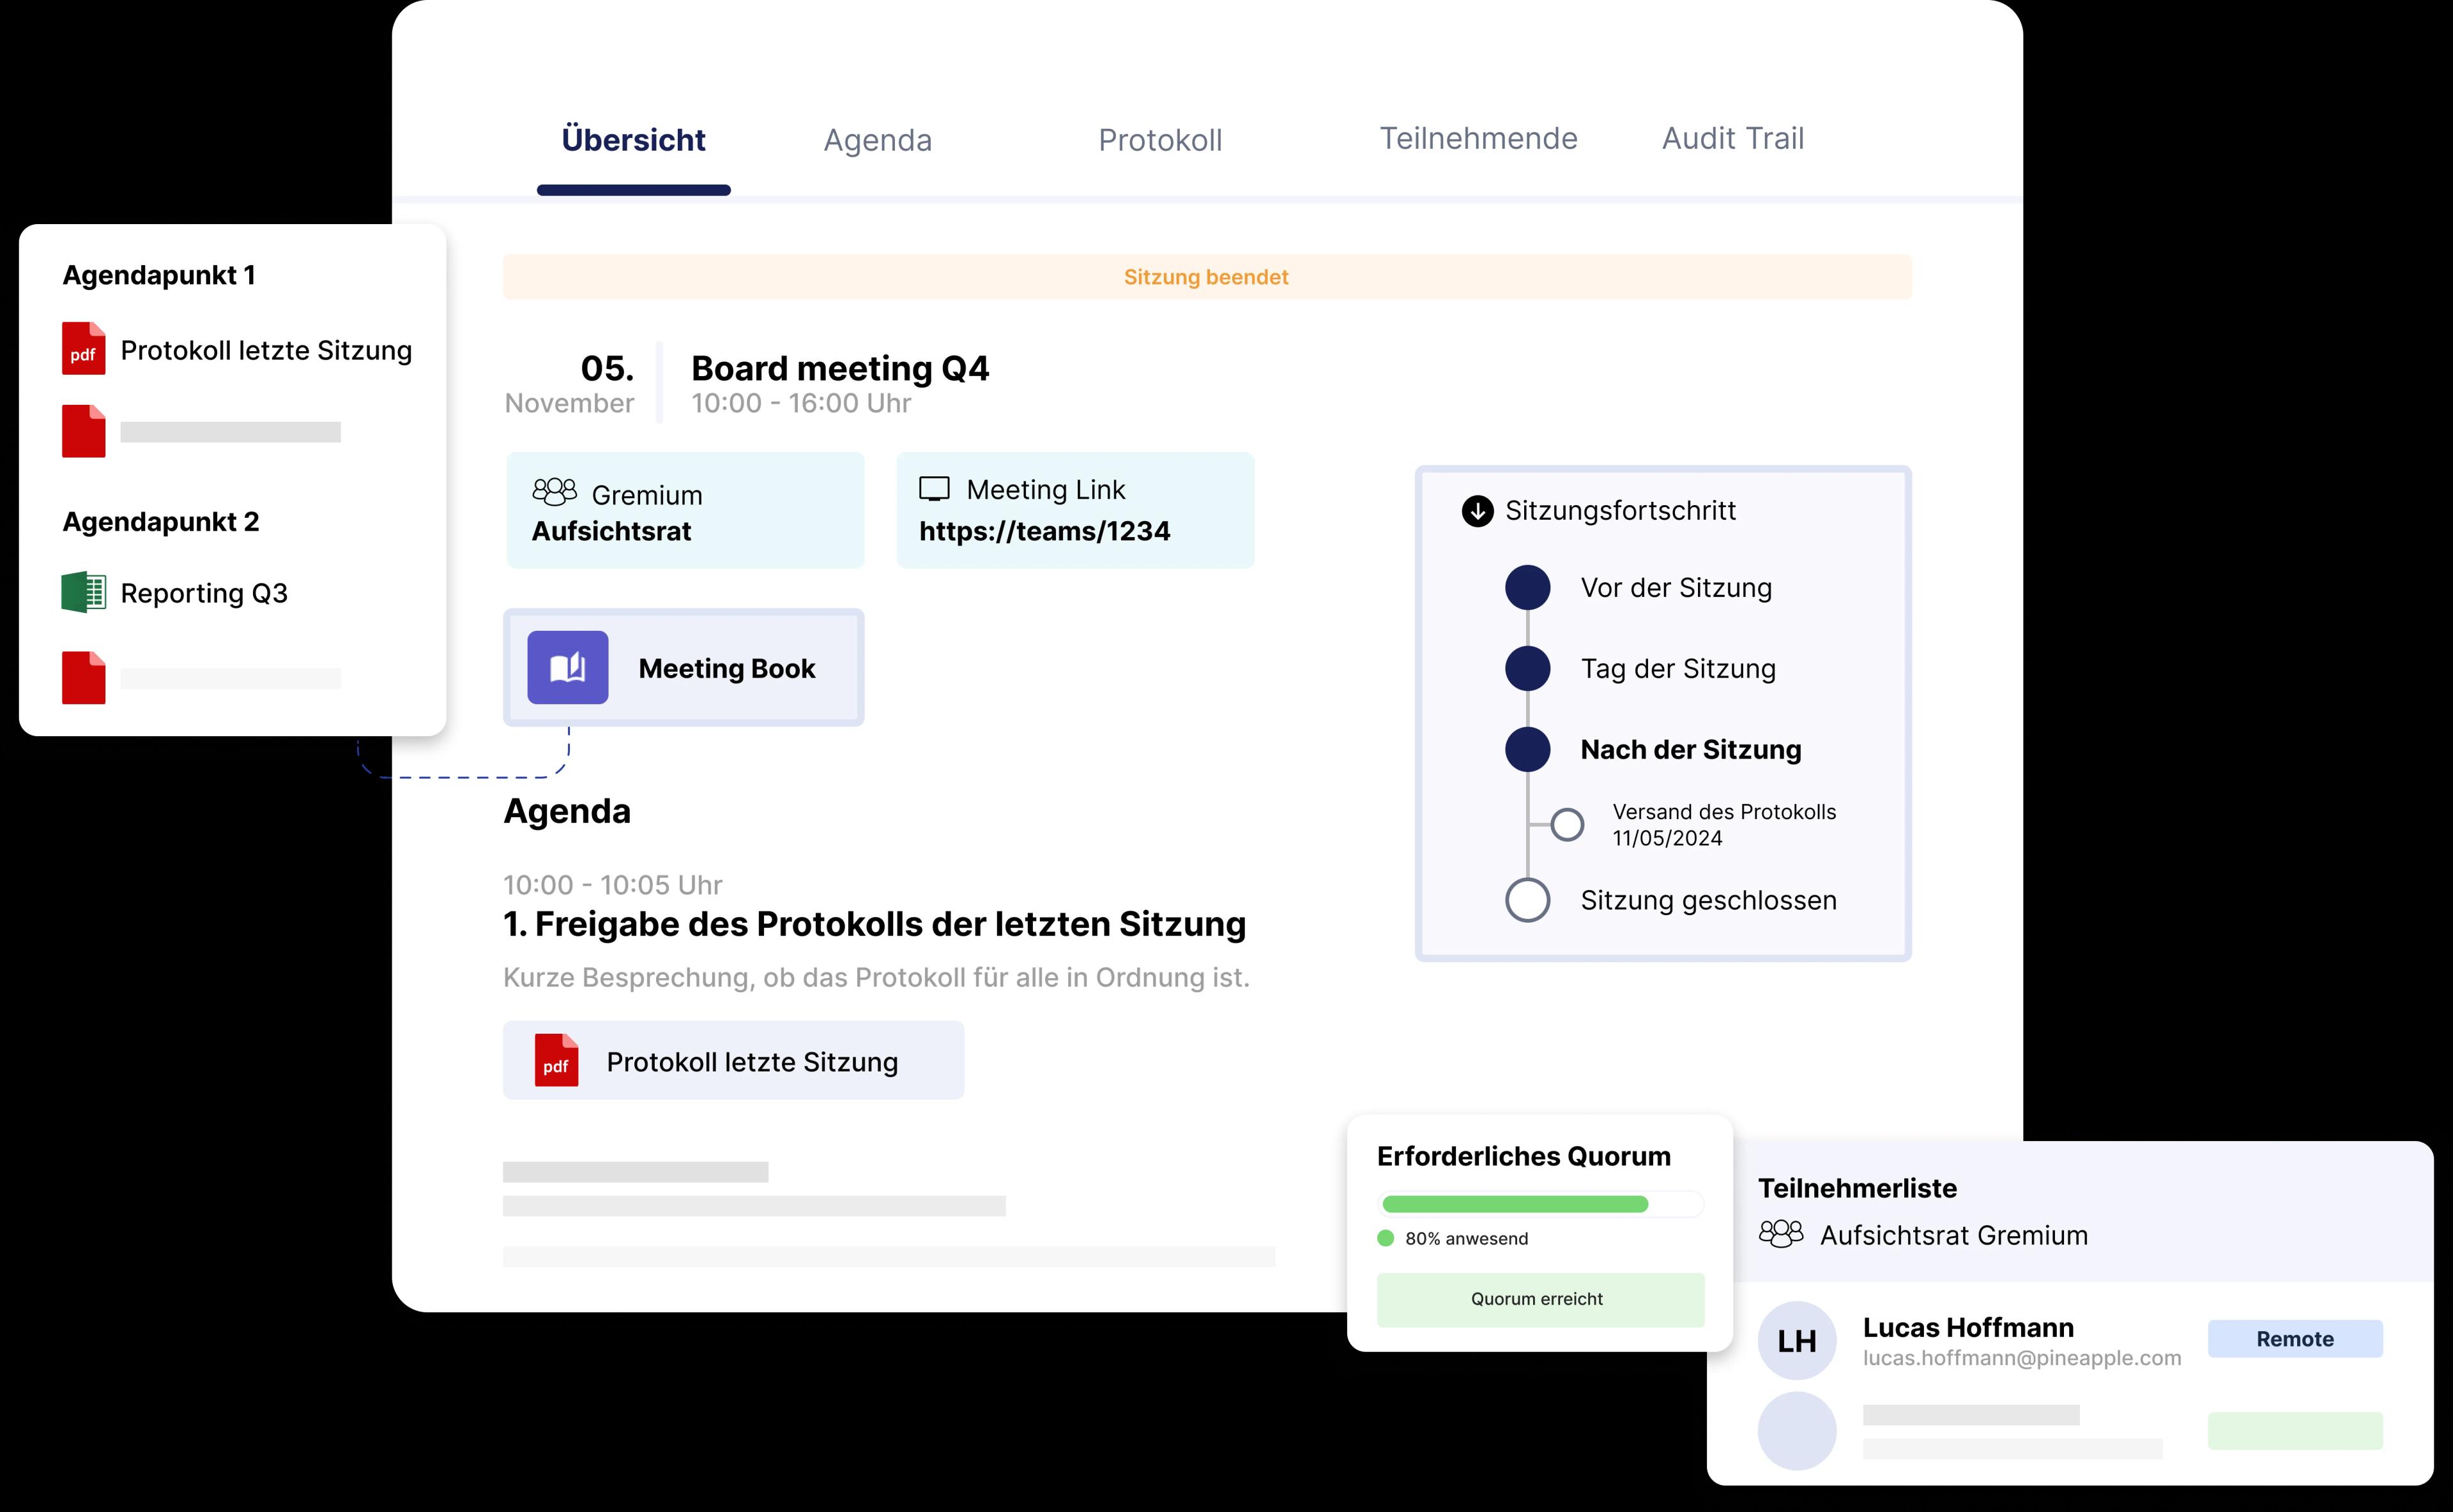
Task: Click the LH avatar of Lucas Hoffmann
Action: (1797, 1341)
